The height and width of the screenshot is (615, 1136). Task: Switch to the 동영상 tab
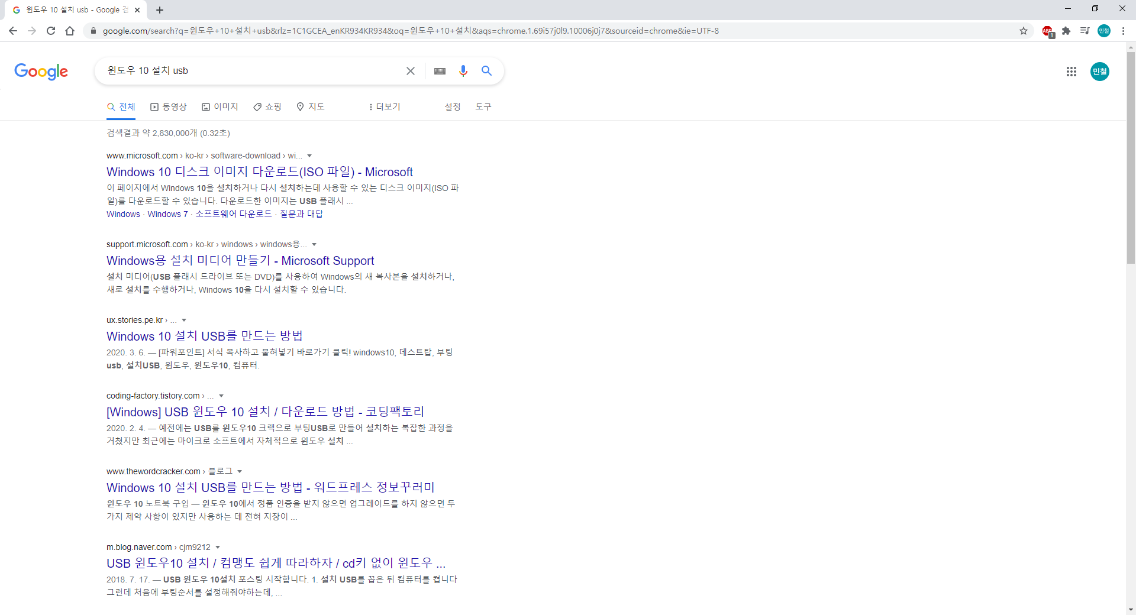[169, 107]
